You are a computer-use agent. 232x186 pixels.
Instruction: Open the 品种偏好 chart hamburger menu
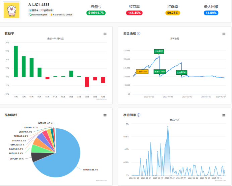[105, 115]
